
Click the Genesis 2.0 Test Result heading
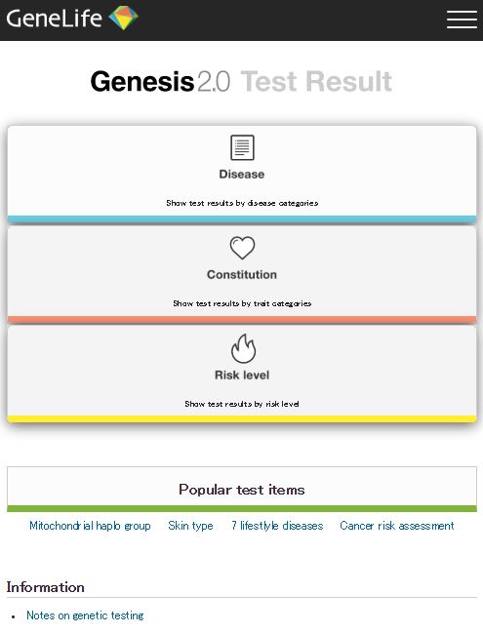click(241, 81)
